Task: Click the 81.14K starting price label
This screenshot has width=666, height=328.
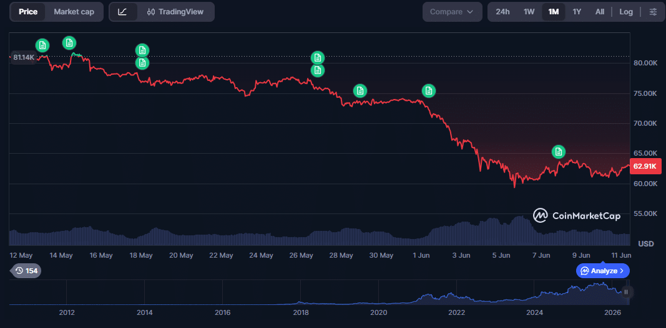Action: point(24,57)
